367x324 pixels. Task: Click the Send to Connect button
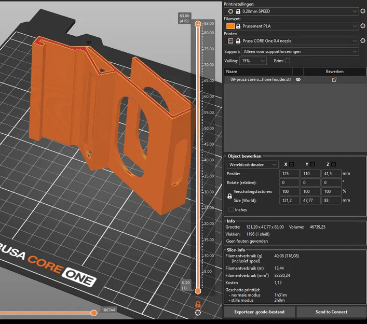pyautogui.click(x=331, y=312)
